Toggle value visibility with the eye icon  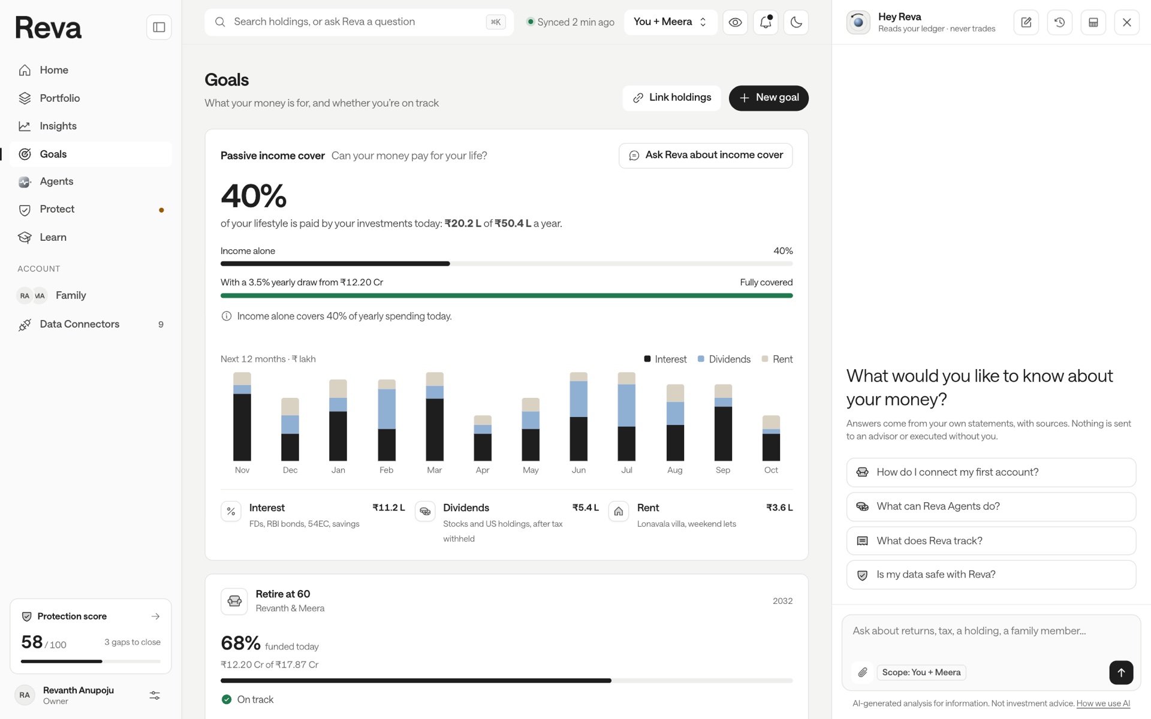(x=735, y=22)
